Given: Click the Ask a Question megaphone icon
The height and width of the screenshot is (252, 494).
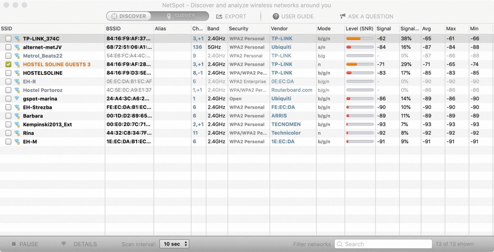Looking at the screenshot, I should 343,16.
